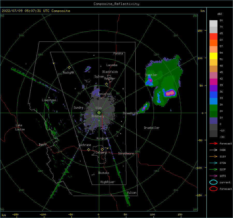This screenshot has width=233, height=218.
Task: Click the Banff label
Action: (x=43, y=144)
